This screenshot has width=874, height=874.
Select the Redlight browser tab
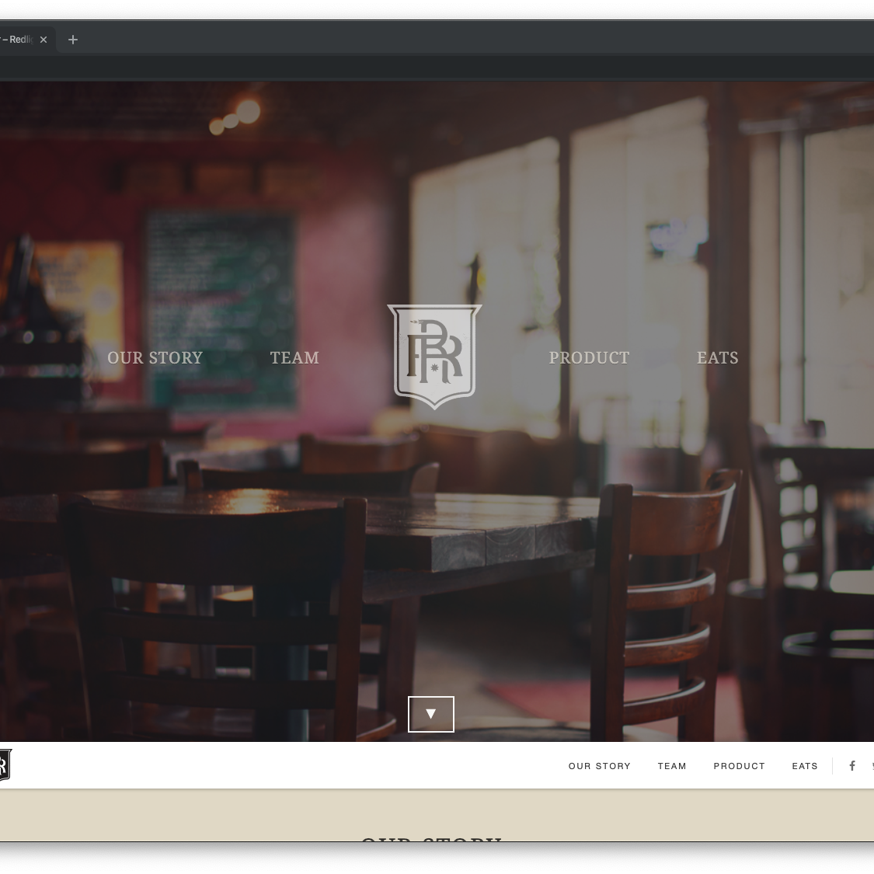click(x=19, y=40)
